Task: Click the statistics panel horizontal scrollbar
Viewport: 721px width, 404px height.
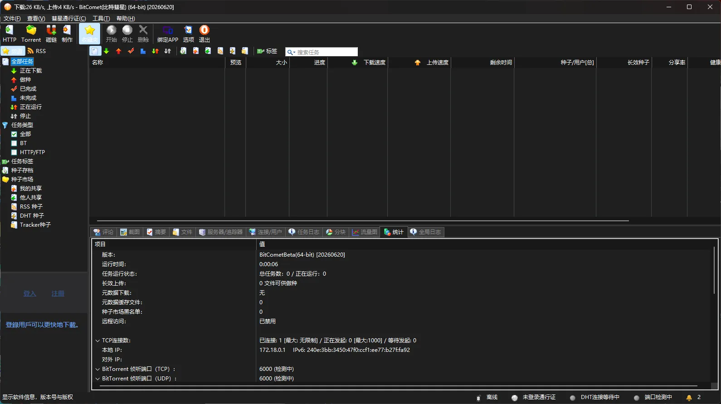Action: pyautogui.click(x=398, y=386)
